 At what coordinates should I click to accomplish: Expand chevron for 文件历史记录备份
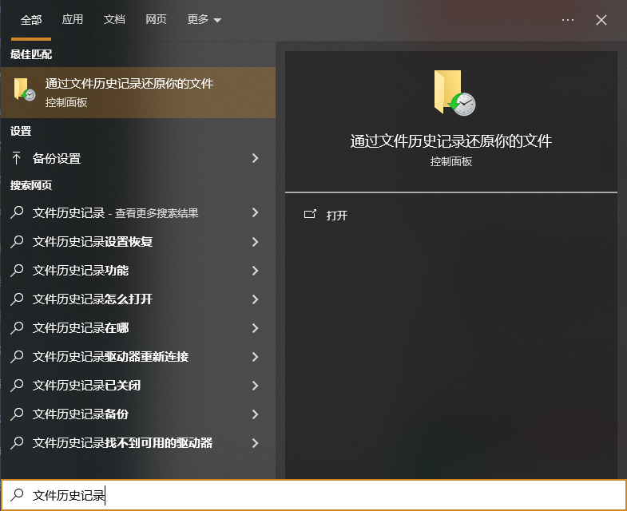[255, 414]
